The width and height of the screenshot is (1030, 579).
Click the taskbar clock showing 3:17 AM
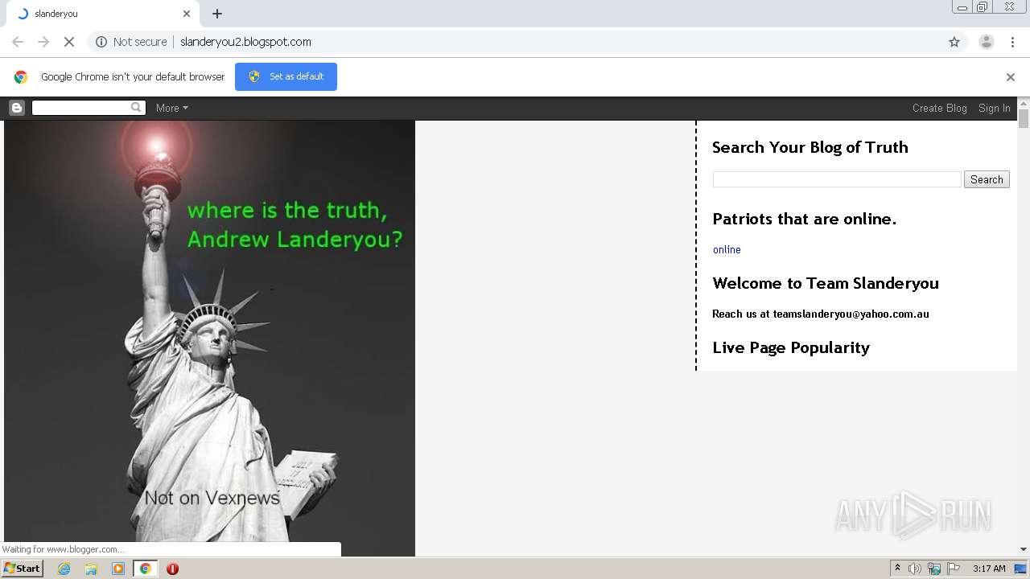click(989, 569)
